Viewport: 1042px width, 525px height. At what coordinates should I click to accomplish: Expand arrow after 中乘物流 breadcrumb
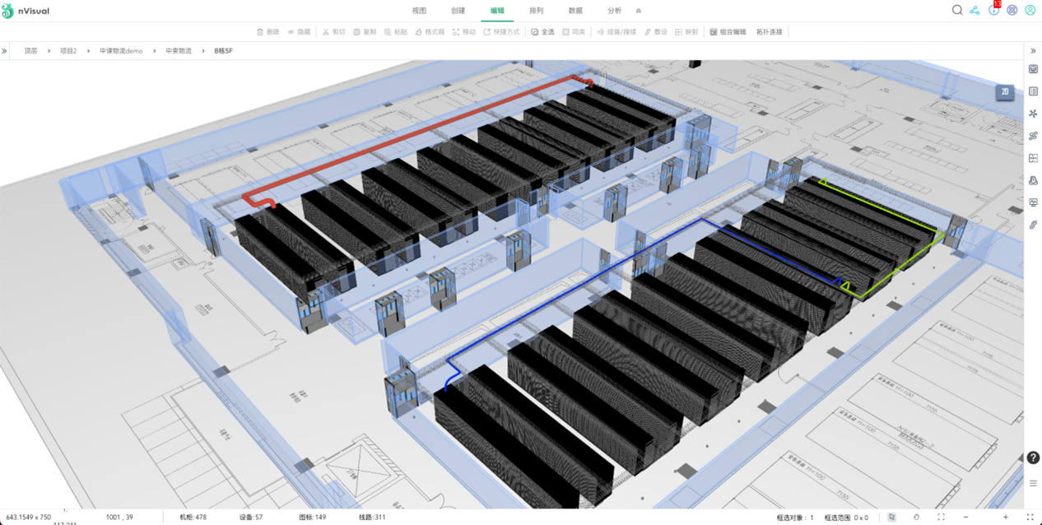202,51
